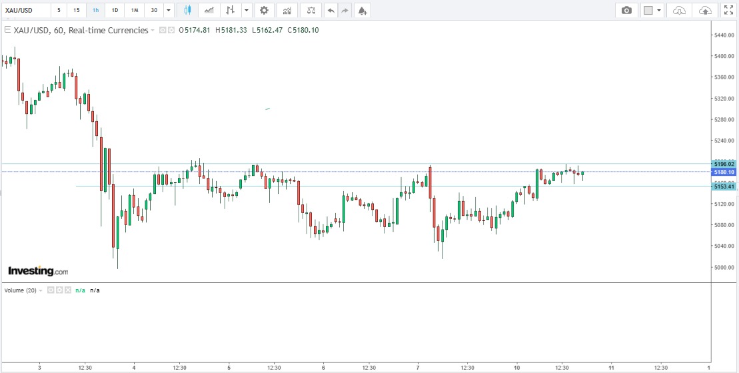Redo chart action

pyautogui.click(x=345, y=10)
